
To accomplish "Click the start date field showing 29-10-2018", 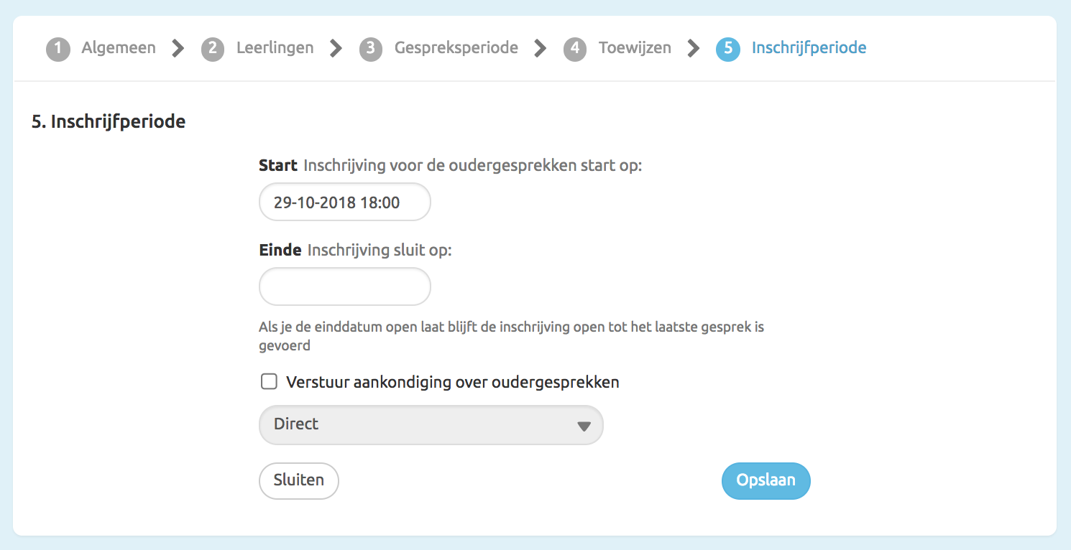I will (344, 202).
